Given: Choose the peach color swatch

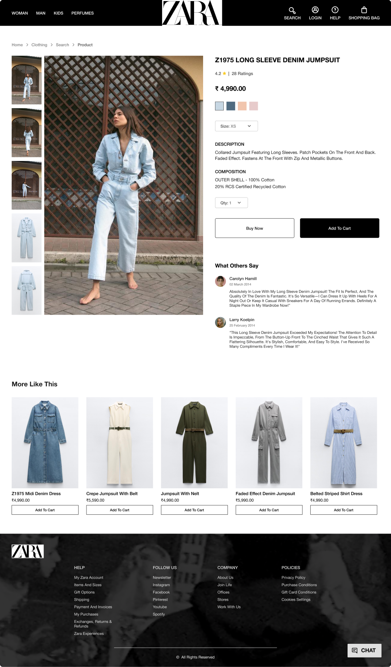Looking at the screenshot, I should [x=242, y=106].
